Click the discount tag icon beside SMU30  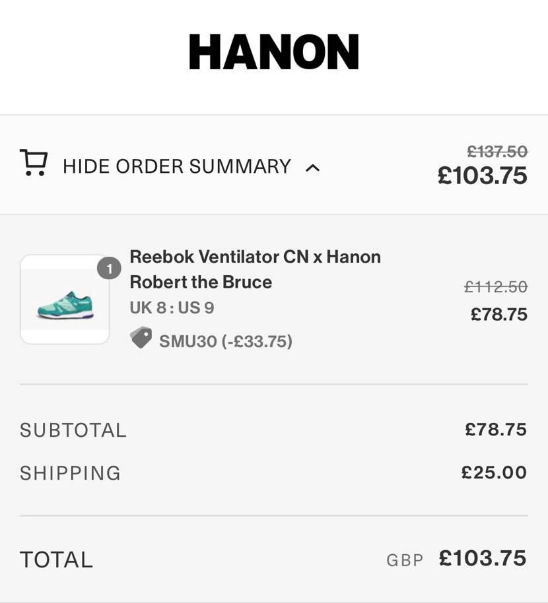coord(141,340)
